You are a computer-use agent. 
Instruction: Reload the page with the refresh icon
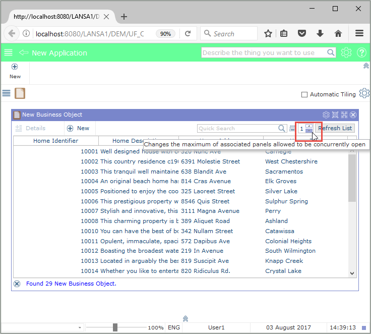[188, 33]
